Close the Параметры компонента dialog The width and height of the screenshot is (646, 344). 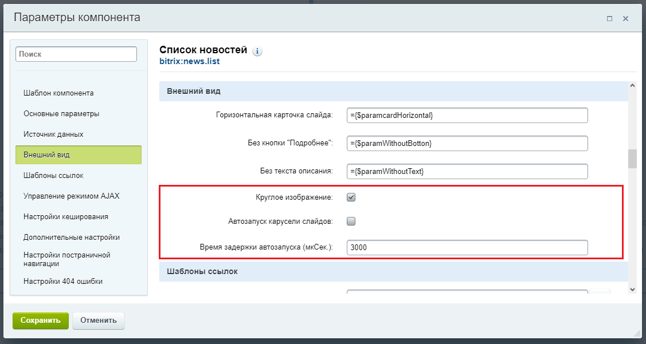[625, 18]
